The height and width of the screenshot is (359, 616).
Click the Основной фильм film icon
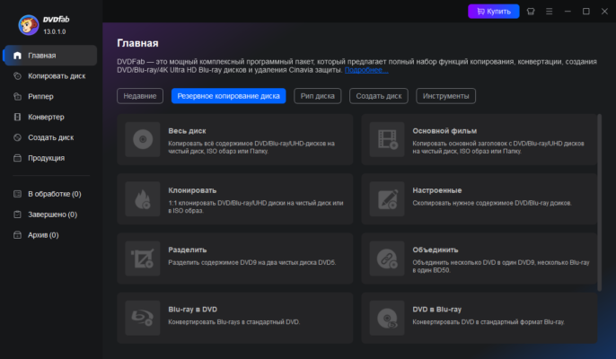[x=387, y=139]
